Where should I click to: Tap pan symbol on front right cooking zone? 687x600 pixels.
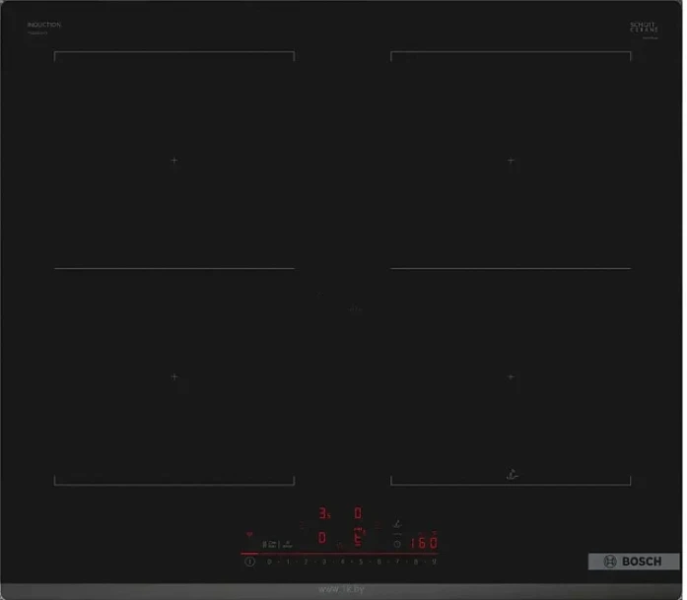click(x=512, y=474)
